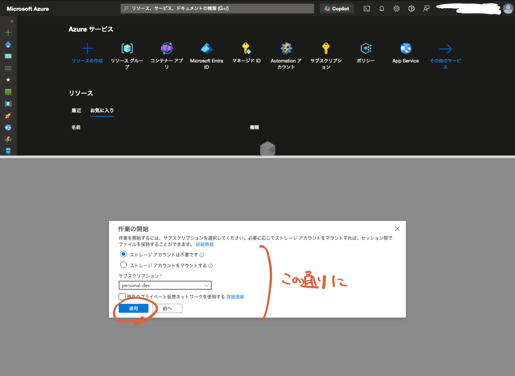Image resolution: width=515 pixels, height=376 pixels.
Task: Open リソース グループ service icon
Action: click(127, 49)
